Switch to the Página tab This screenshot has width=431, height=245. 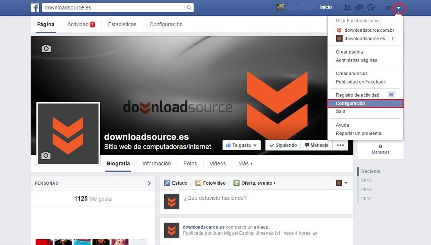(45, 24)
